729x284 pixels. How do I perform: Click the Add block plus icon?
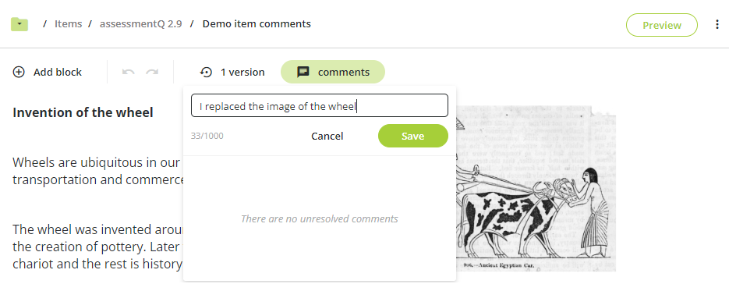coord(19,72)
